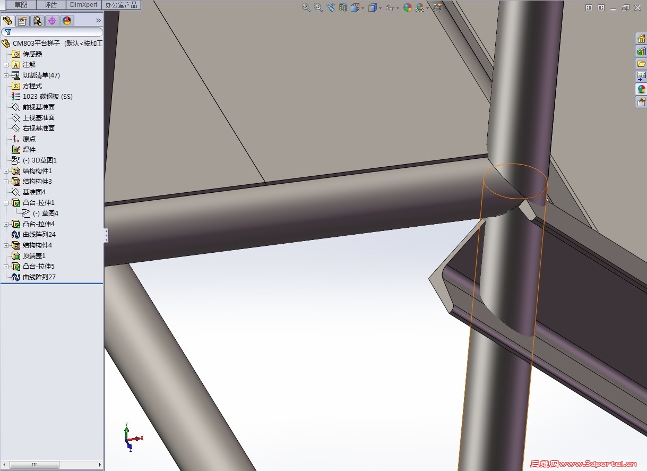Click Display Style cube icon

tap(373, 7)
